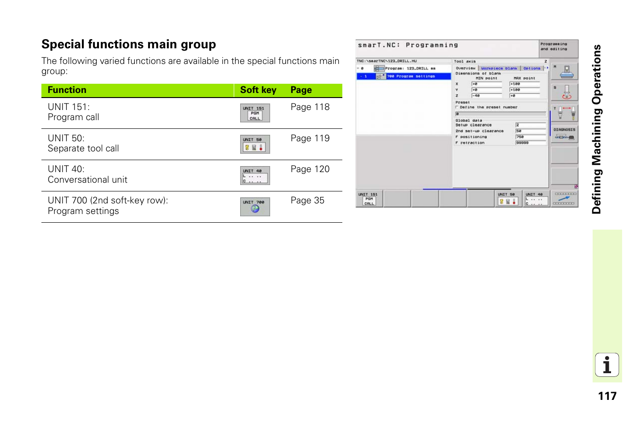Follow the Page 35 reference

[307, 200]
